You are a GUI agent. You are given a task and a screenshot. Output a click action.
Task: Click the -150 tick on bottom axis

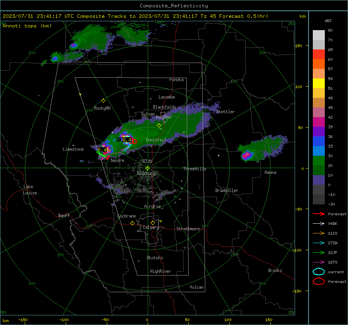coord(23,320)
